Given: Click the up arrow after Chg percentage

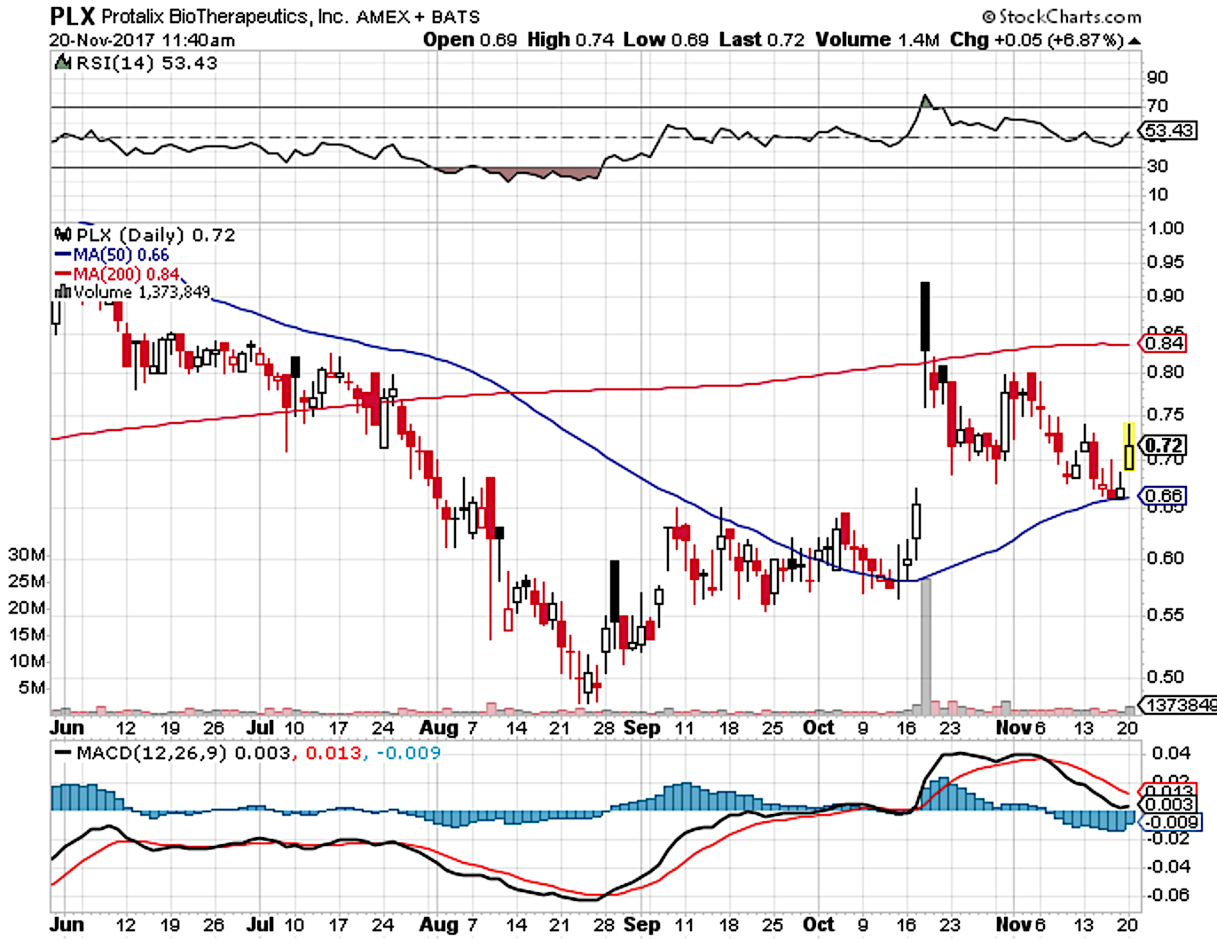Looking at the screenshot, I should pos(1134,42).
